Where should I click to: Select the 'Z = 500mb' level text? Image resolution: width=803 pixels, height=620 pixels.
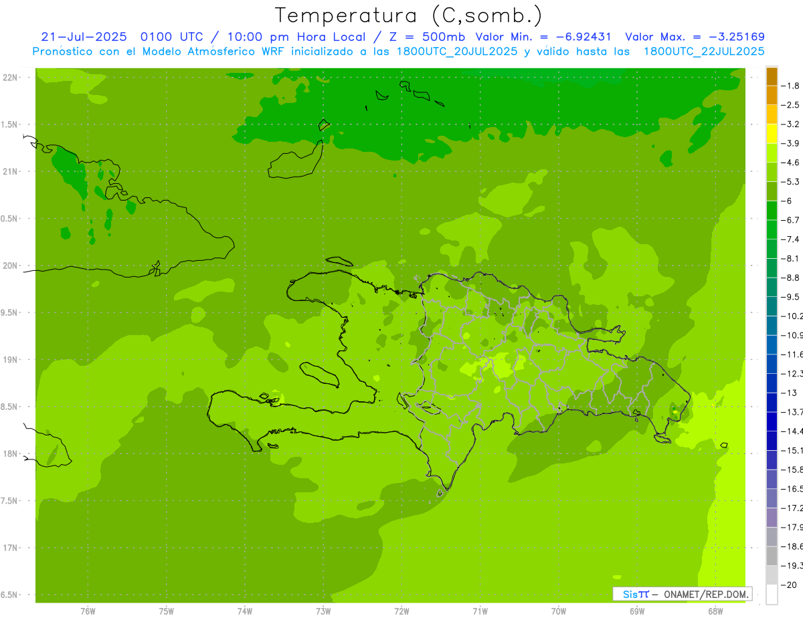[x=426, y=37]
